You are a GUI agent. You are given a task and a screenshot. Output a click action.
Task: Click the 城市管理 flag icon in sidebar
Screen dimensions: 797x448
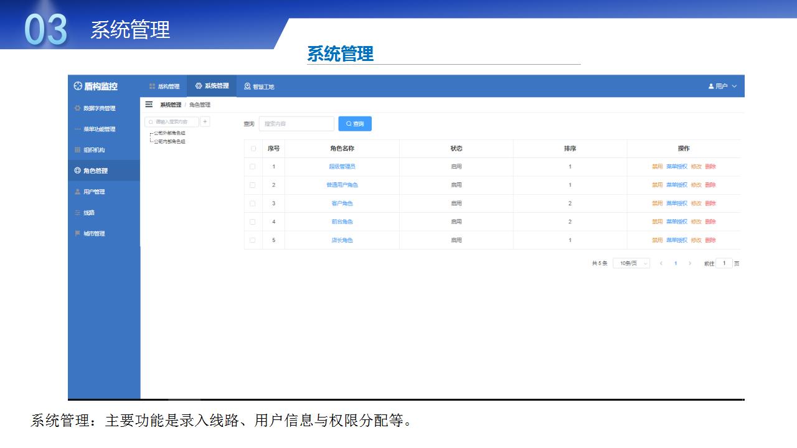click(x=77, y=233)
